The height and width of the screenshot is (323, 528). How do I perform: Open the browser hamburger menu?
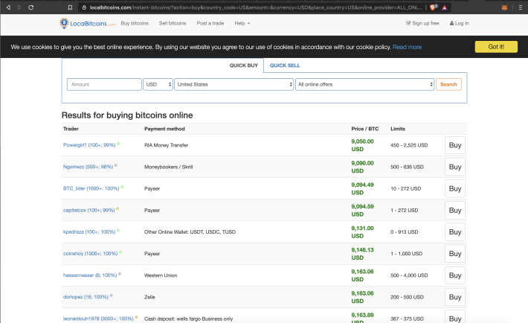521,7
